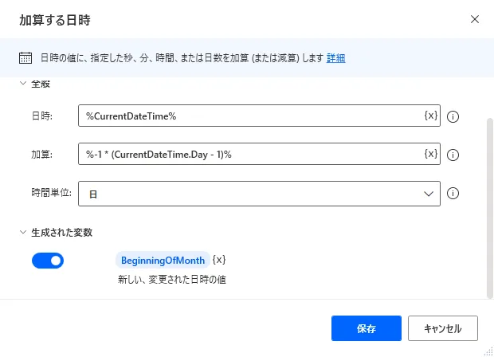This screenshot has height=357, width=494.
Task: Select the BeginningOfMonth variable chip
Action: tap(163, 261)
